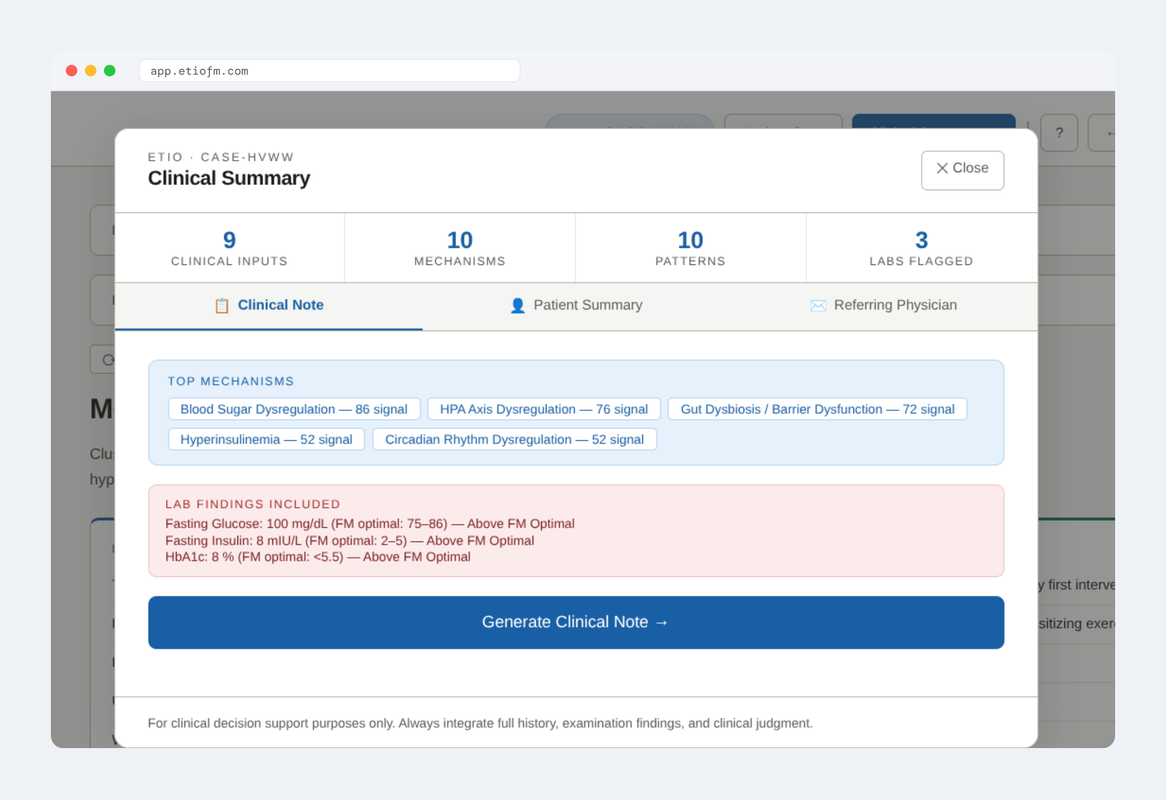The width and height of the screenshot is (1166, 800).
Task: Click the clipboard icon on Clinical Note tab
Action: coord(222,306)
